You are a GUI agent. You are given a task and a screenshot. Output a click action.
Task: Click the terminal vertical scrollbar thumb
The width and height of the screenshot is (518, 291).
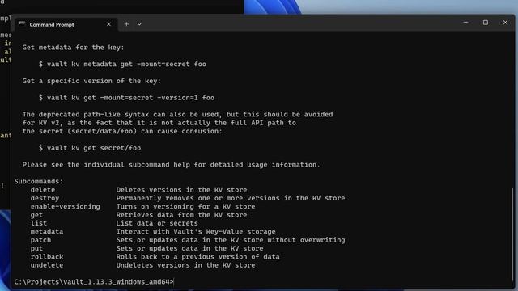pyautogui.click(x=512, y=234)
